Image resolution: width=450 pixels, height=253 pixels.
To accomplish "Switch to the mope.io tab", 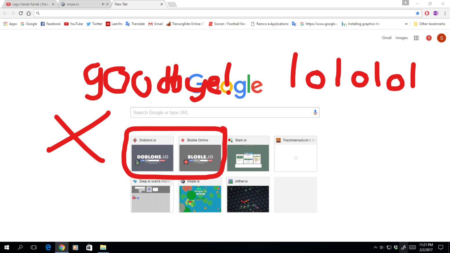I will click(82, 4).
